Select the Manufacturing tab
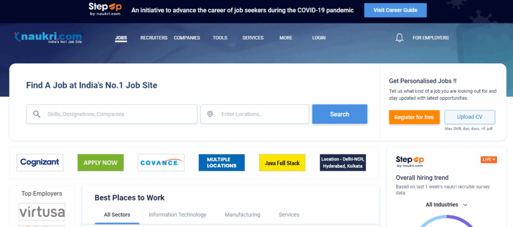 (x=242, y=215)
